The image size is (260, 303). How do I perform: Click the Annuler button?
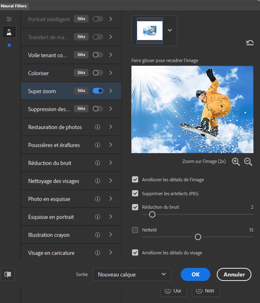[234, 274]
